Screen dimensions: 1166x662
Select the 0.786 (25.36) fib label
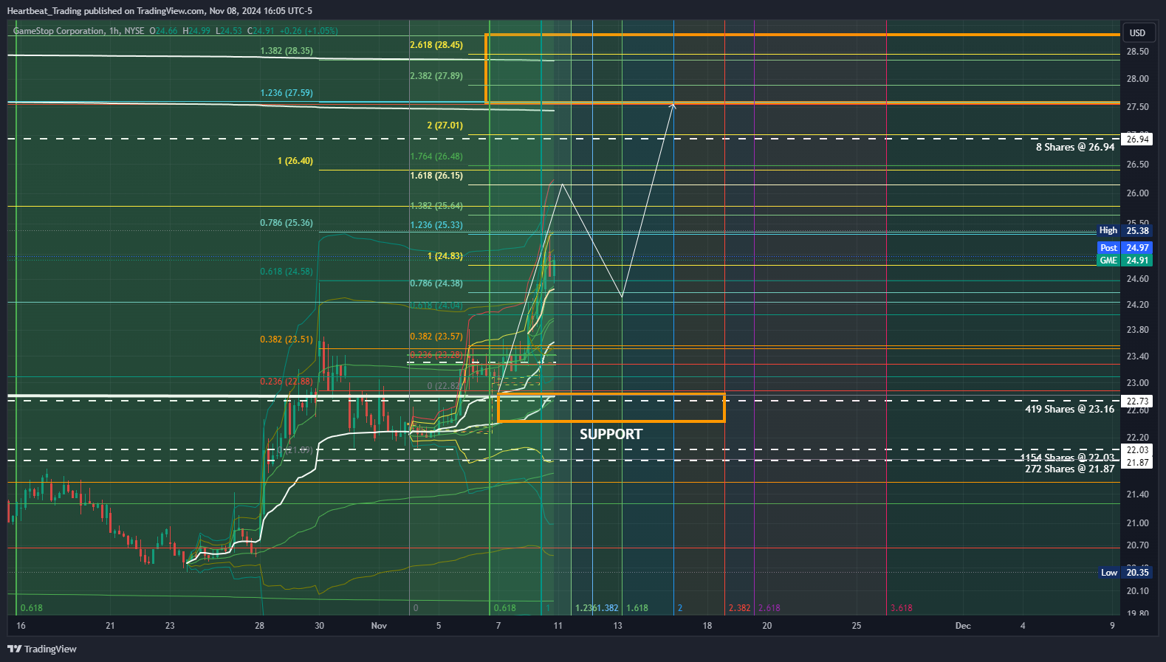(x=287, y=223)
